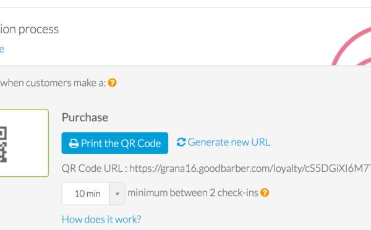The width and height of the screenshot is (371, 230).
Task: Select the green-bordered Purchase option card
Action: point(24,143)
